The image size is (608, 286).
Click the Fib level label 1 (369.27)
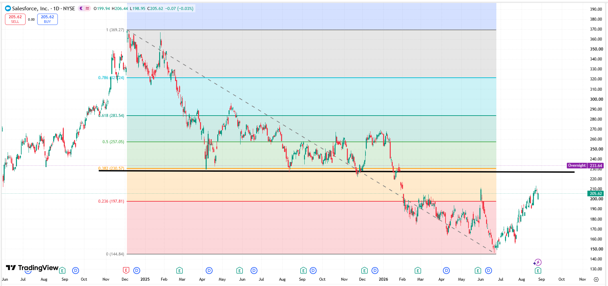pos(115,30)
